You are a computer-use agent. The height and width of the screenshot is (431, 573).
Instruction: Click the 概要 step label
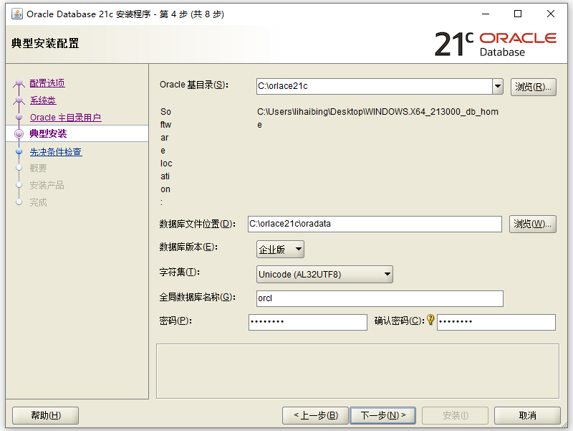38,168
